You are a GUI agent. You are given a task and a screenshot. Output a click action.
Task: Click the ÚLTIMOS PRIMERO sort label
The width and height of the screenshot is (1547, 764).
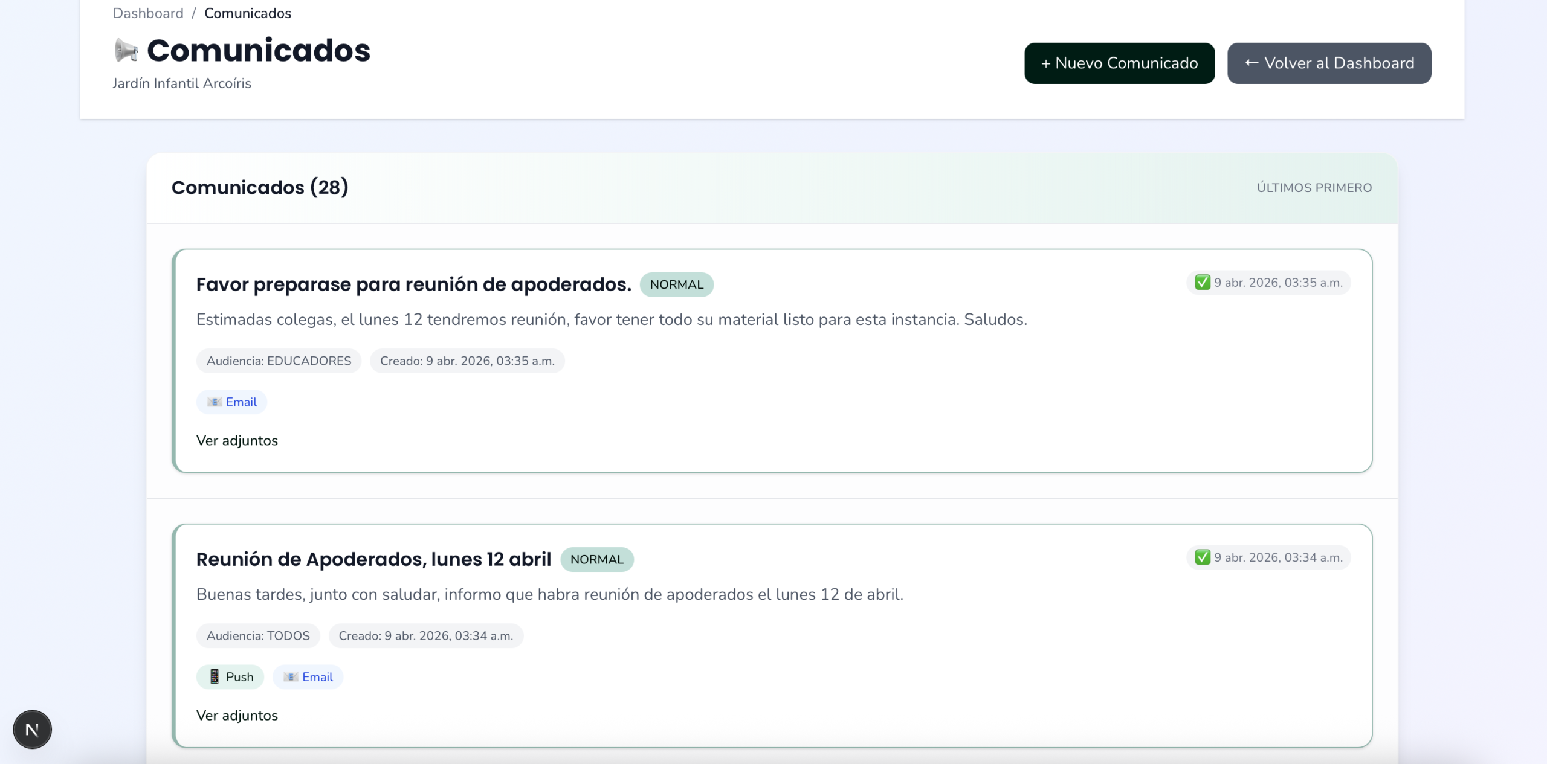click(1314, 188)
